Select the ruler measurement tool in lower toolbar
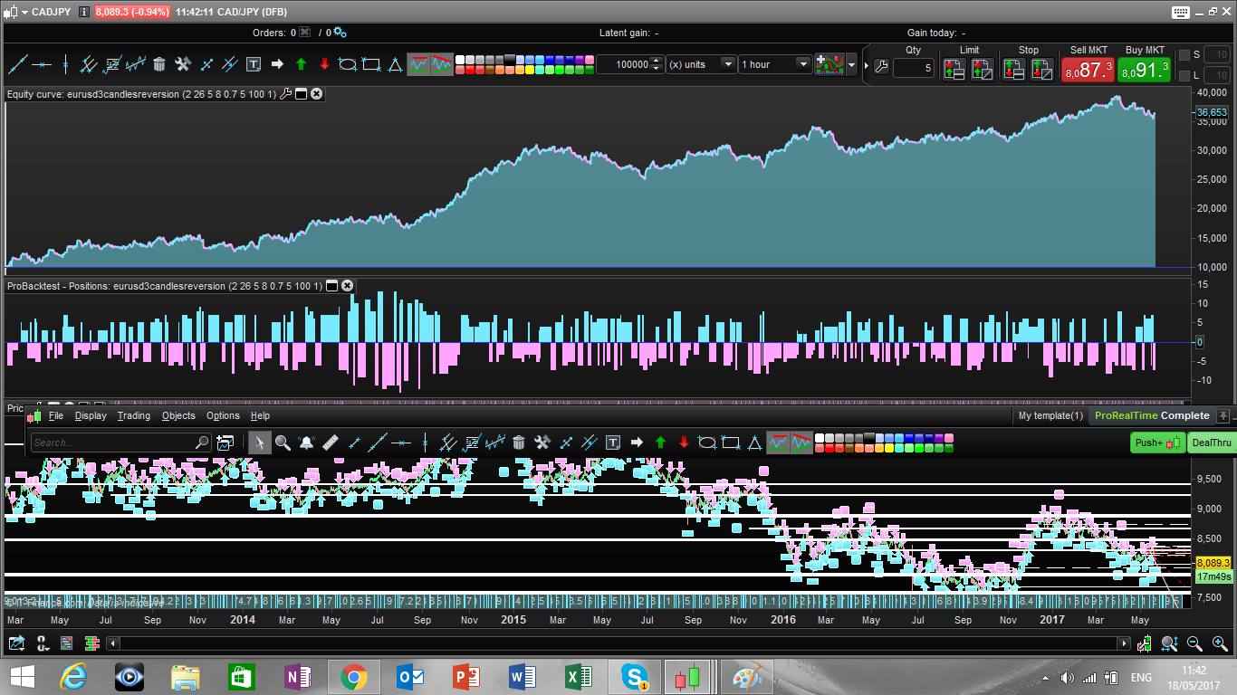1237x695 pixels. [330, 443]
